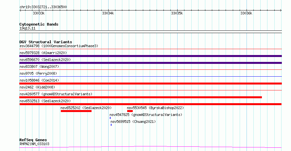This screenshot has height=151, width=291.
Task: Click the 33033k ruler tick label
Action: [39, 13]
